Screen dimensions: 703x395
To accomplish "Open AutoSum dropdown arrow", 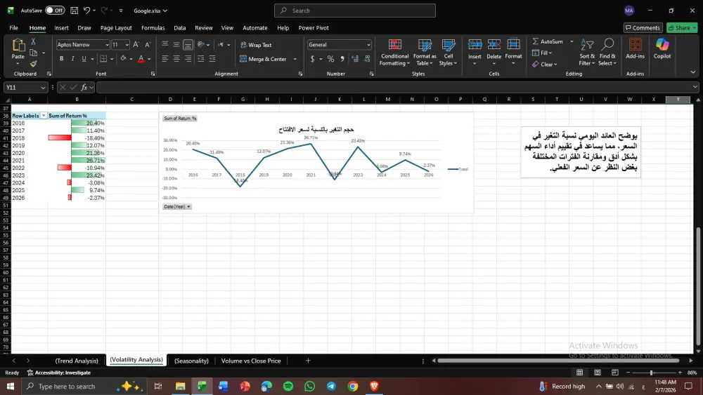I will tap(572, 41).
